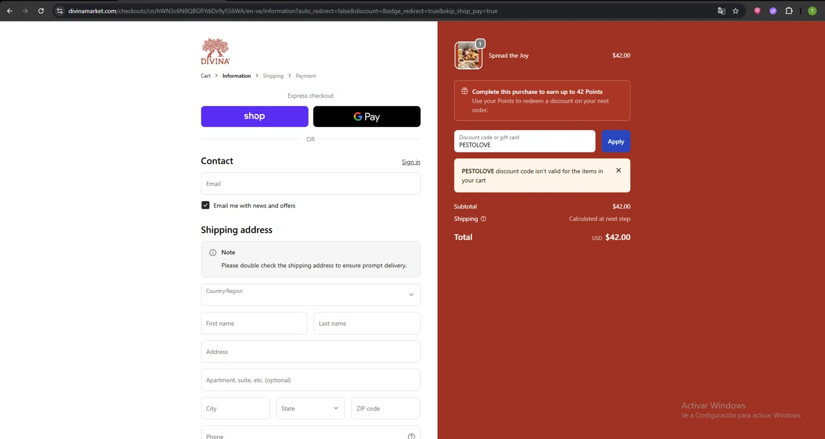825x439 pixels.
Task: Click the Email input field
Action: pyautogui.click(x=311, y=184)
